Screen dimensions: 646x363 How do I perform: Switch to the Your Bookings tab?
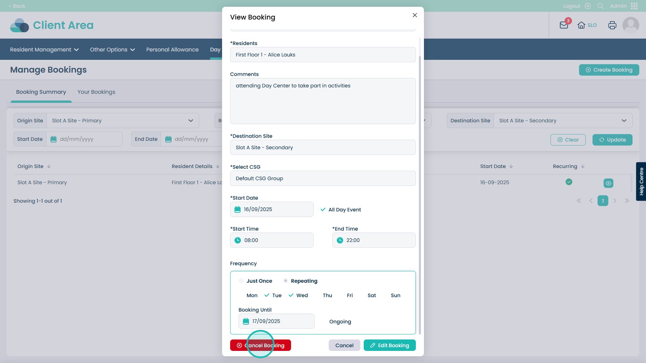[96, 92]
